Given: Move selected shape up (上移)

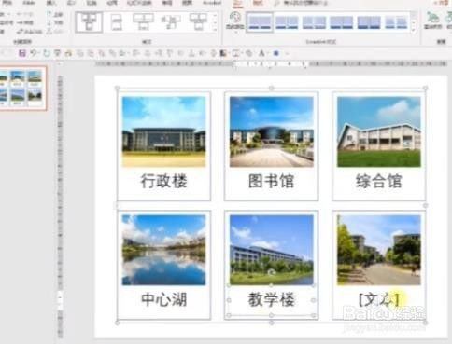Looking at the screenshot, I should pos(55,14).
